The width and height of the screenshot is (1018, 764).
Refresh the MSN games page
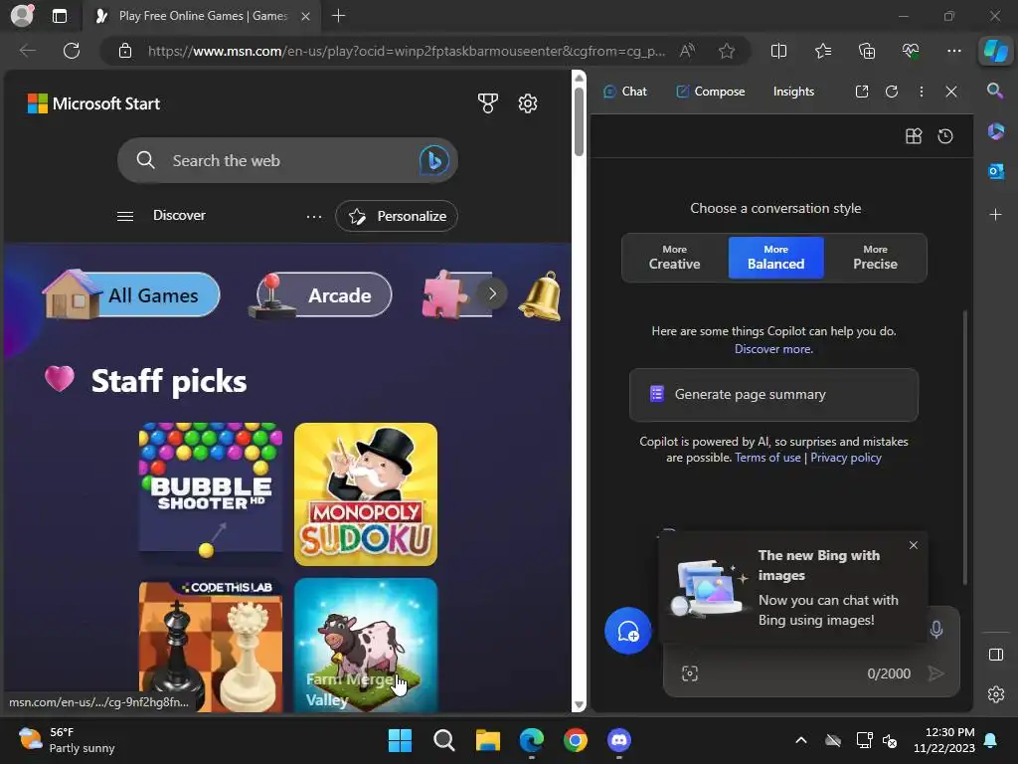coord(72,51)
